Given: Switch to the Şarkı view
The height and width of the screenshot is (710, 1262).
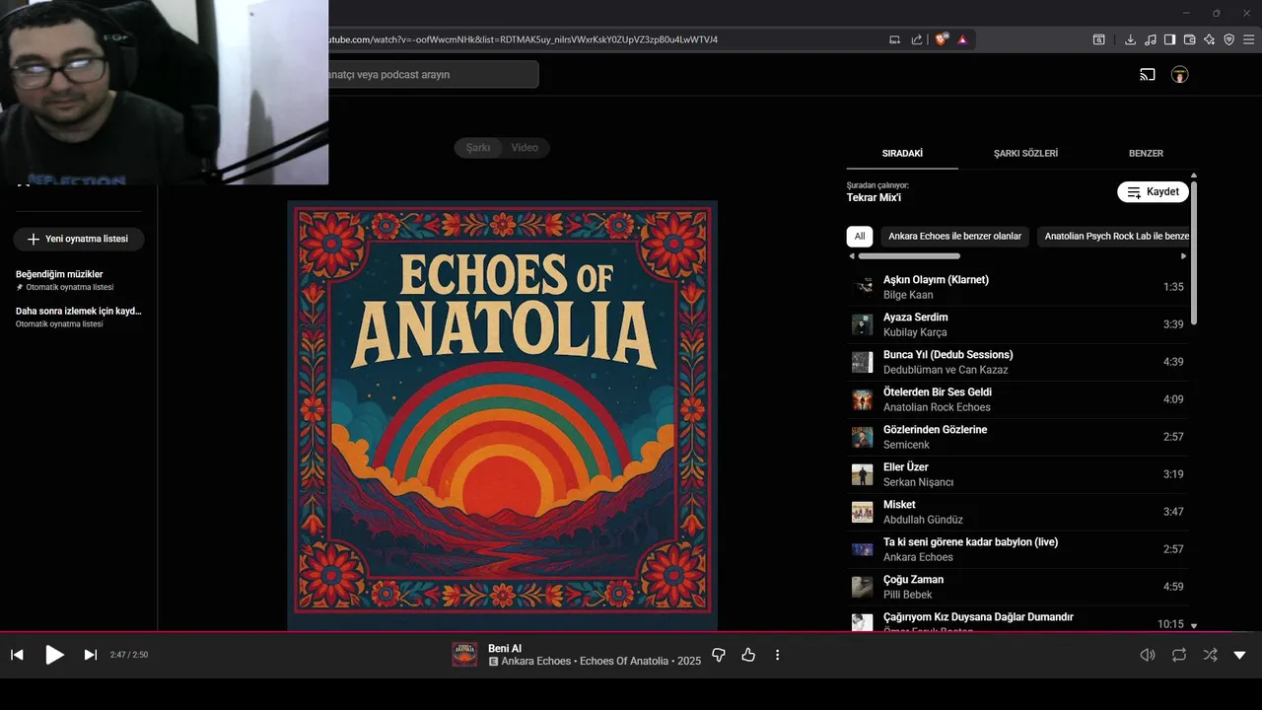Looking at the screenshot, I should point(478,147).
